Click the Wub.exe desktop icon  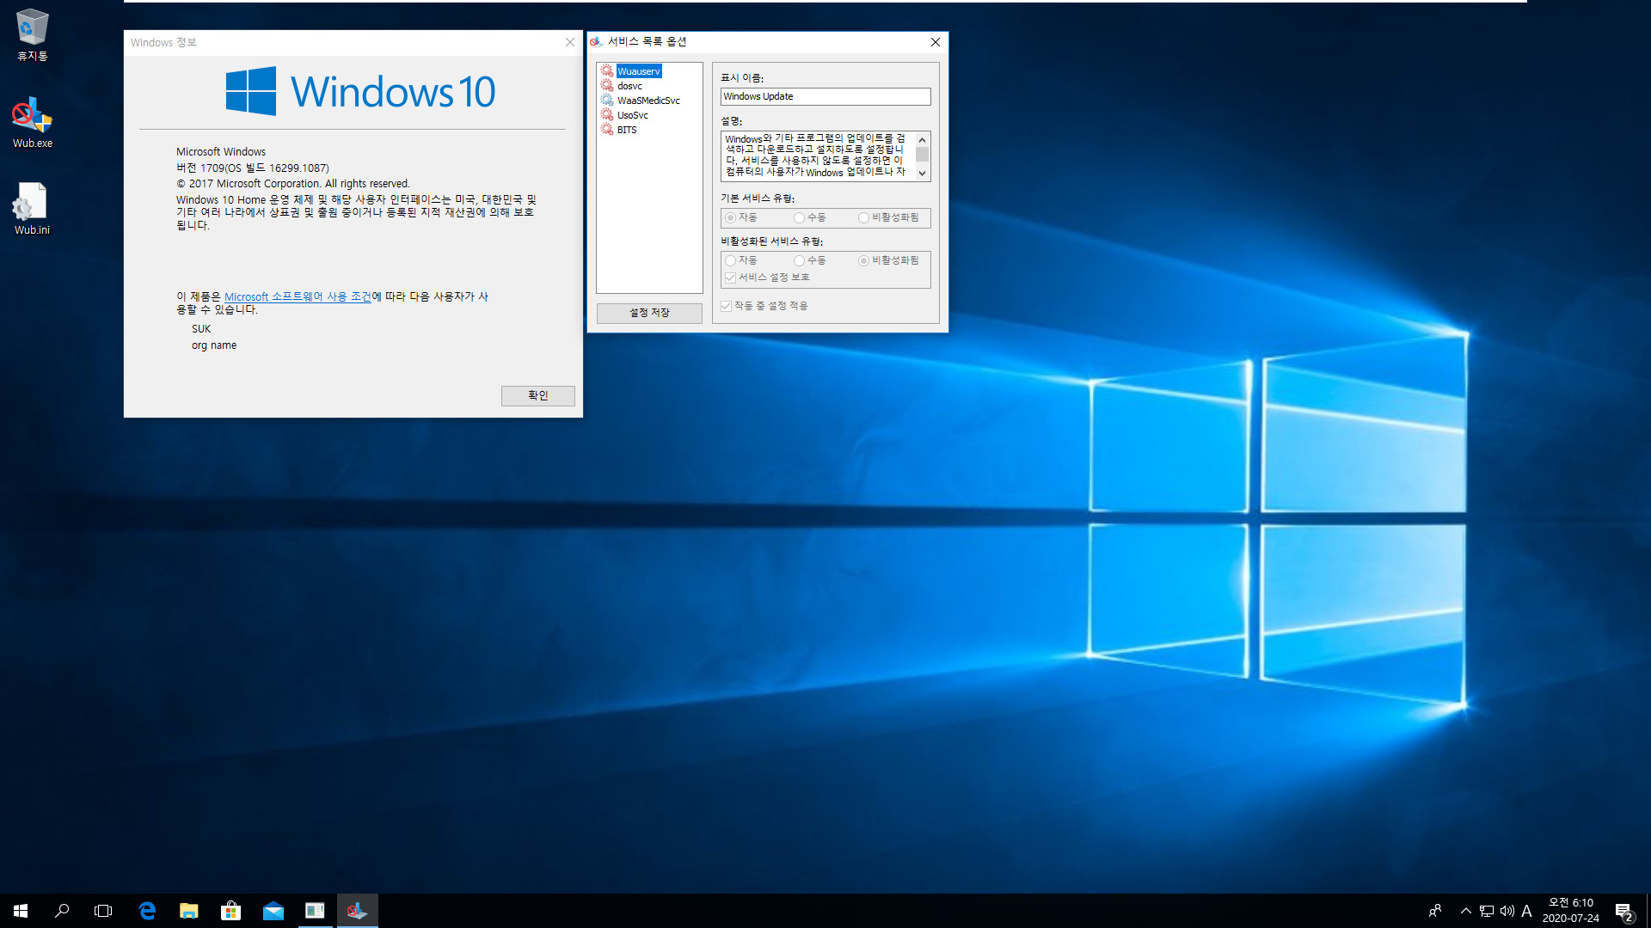(33, 123)
